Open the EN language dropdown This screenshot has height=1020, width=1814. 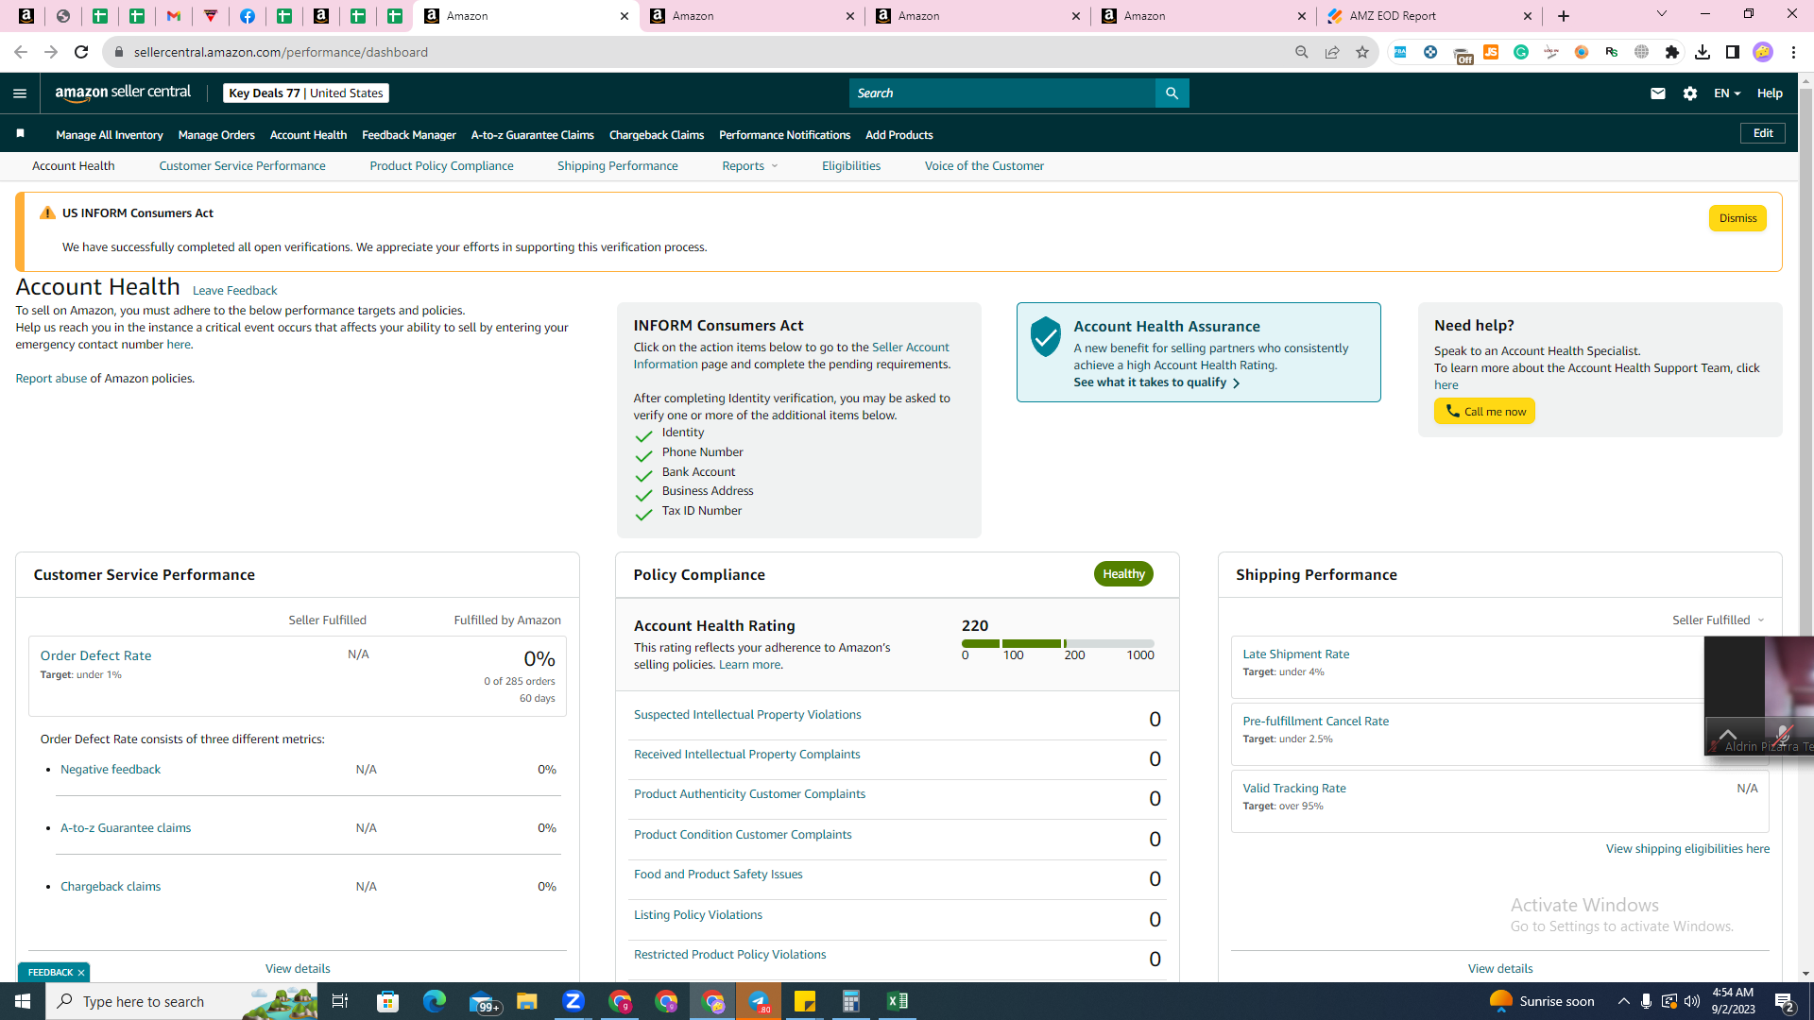[x=1727, y=93]
